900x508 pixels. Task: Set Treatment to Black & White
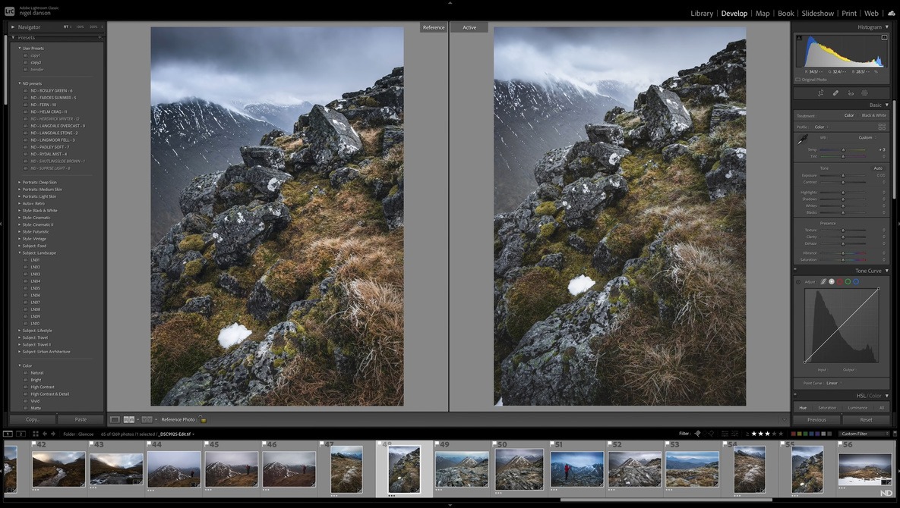click(873, 115)
